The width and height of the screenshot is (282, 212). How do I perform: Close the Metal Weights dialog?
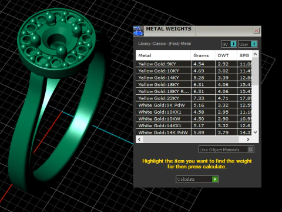coord(256,31)
